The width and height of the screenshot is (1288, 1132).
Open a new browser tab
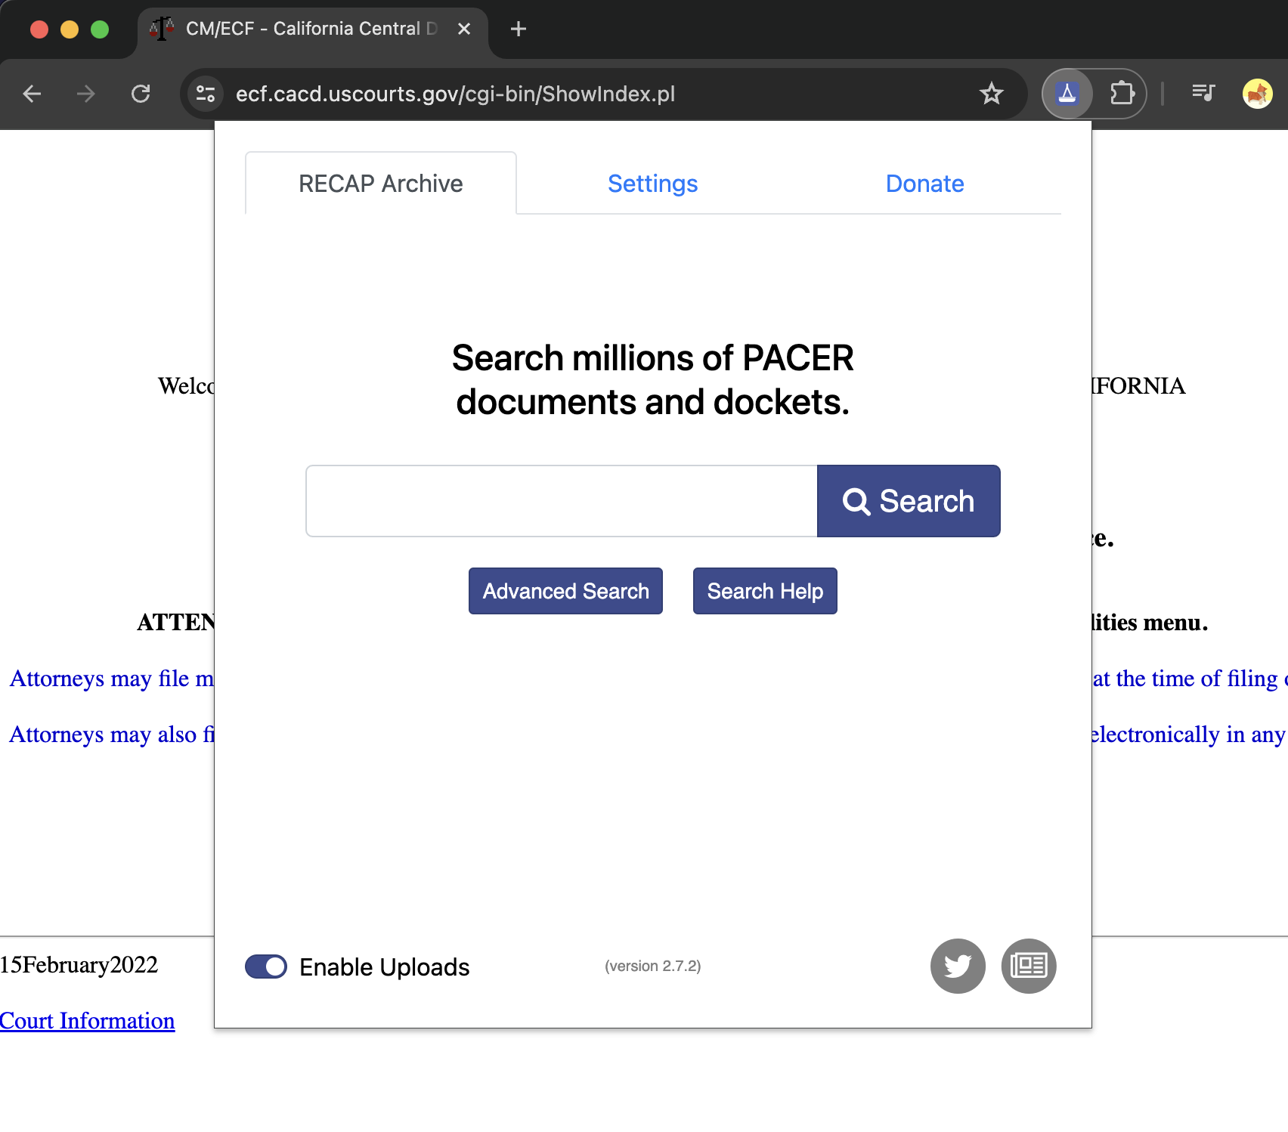click(518, 29)
